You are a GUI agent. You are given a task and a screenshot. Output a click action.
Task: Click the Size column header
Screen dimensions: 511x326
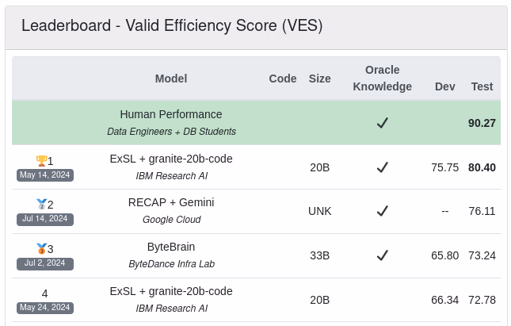[x=320, y=79]
